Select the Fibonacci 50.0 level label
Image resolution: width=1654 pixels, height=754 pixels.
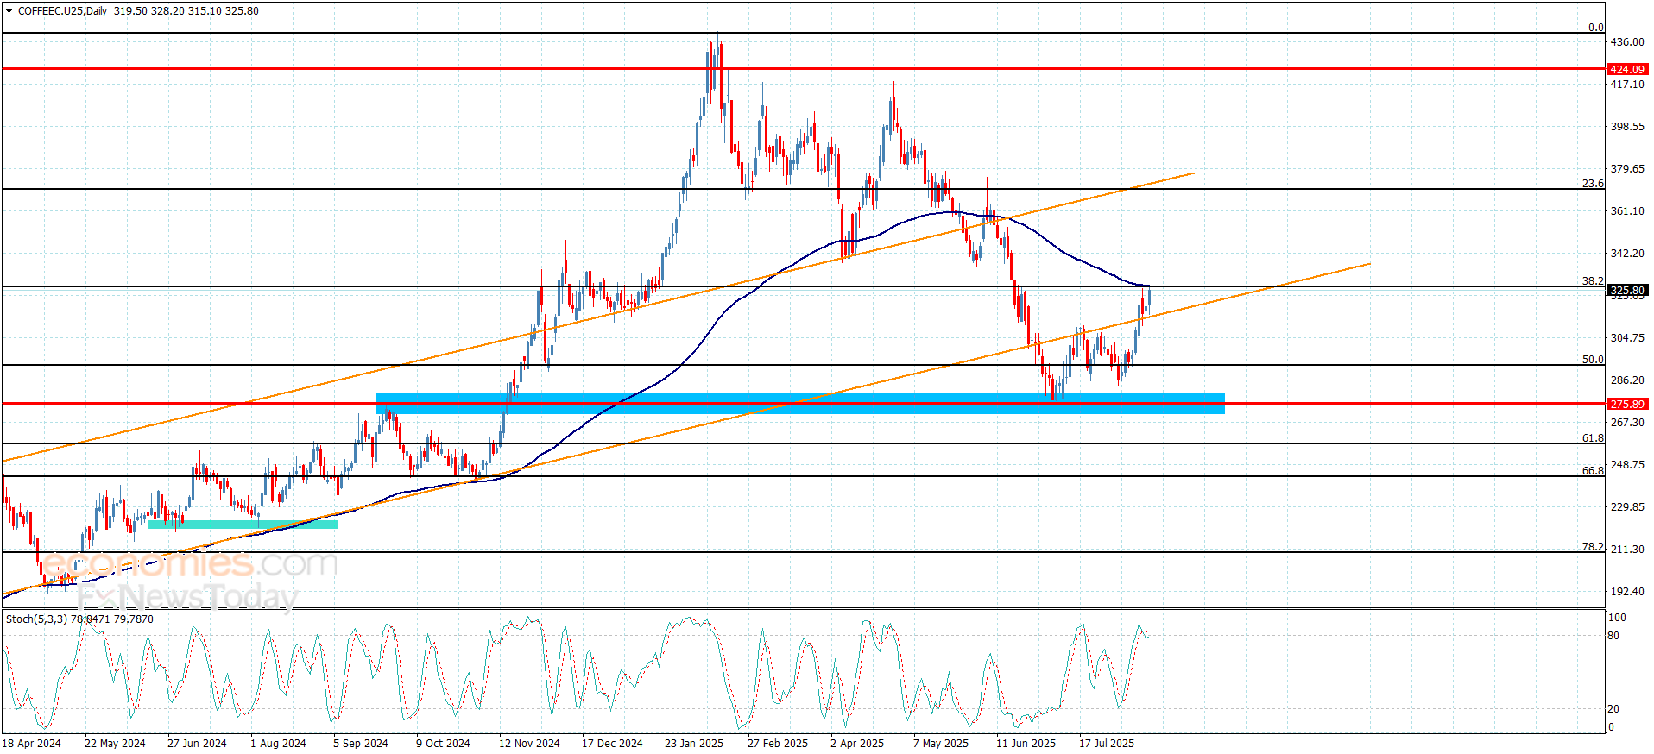click(x=1593, y=360)
